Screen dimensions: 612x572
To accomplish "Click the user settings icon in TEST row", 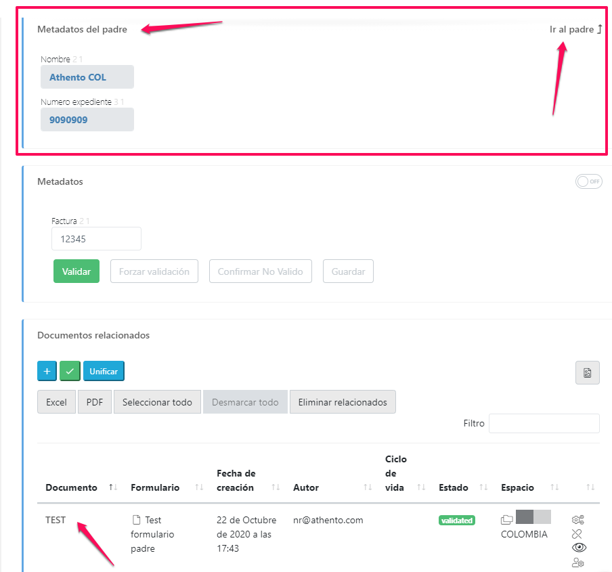I will tap(577, 563).
